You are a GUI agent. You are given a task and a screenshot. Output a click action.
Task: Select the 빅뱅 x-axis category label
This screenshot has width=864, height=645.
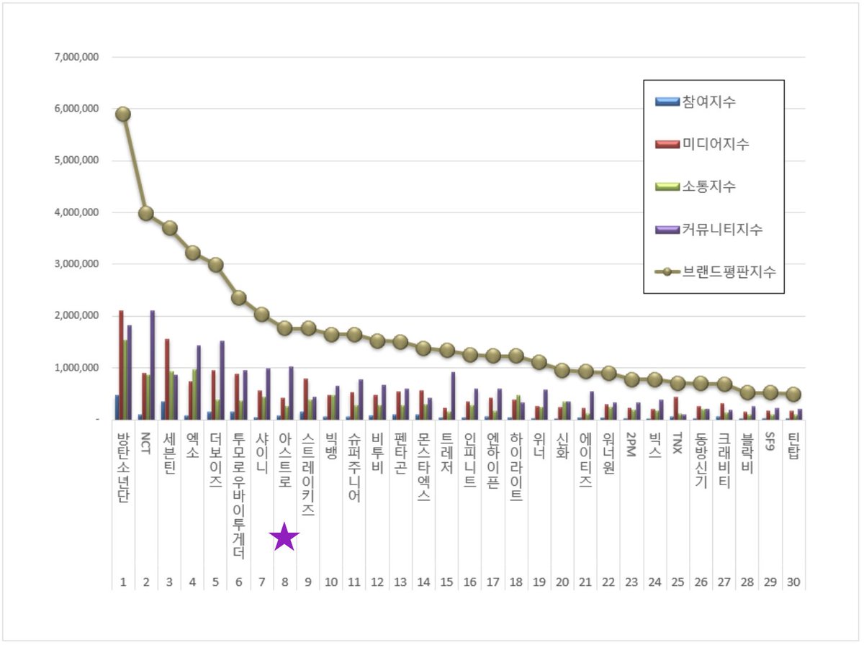pos(330,447)
